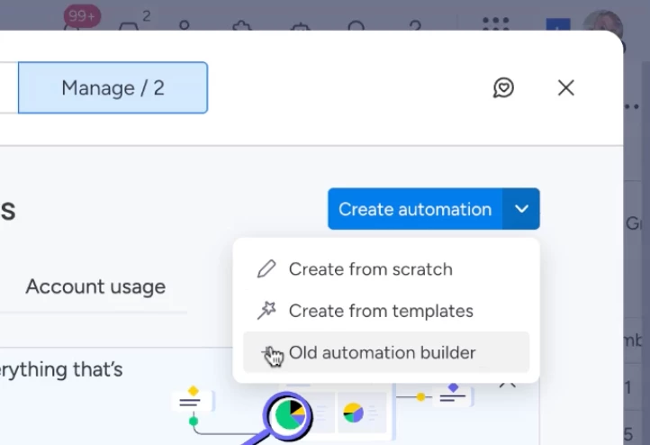Open the Old automation builder option
650x445 pixels.
[x=382, y=352]
